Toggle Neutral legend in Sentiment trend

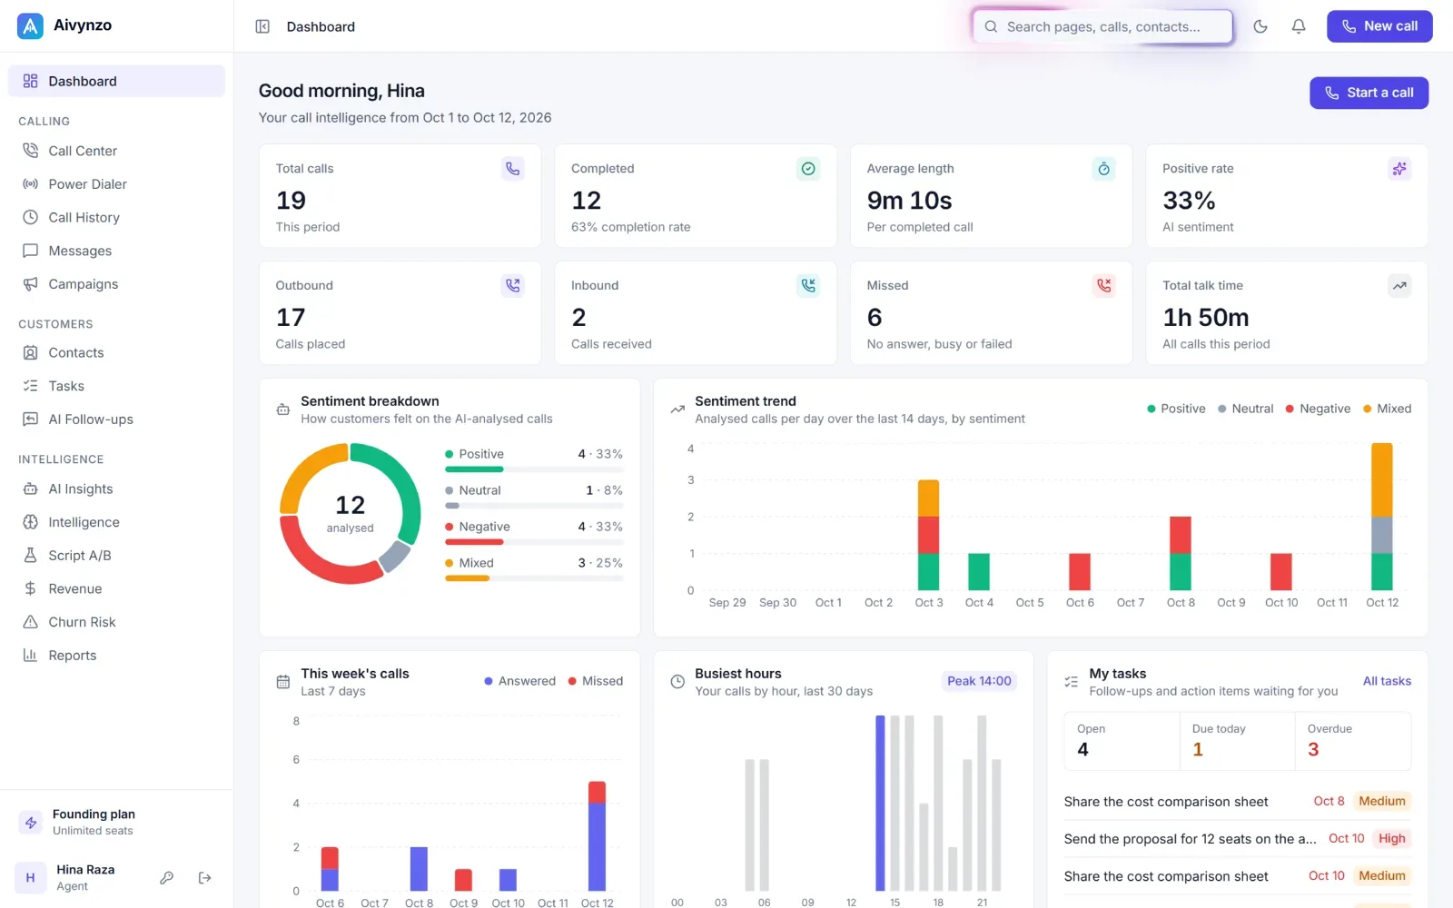pyautogui.click(x=1246, y=409)
